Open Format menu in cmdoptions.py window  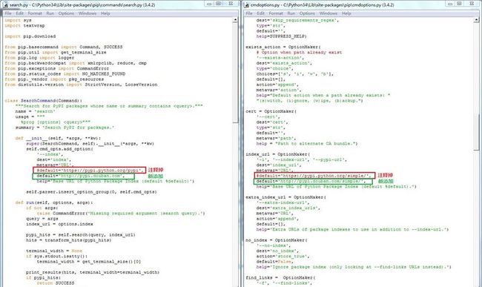[276, 13]
